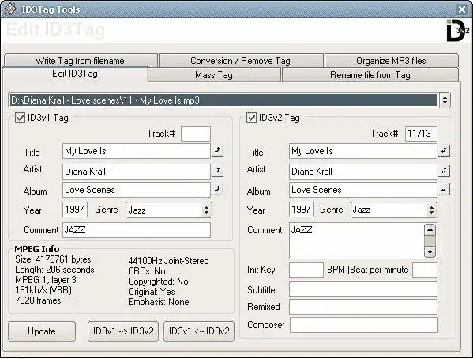Click the ID3v1 Album field
This screenshot has width=473, height=359.
137,190
